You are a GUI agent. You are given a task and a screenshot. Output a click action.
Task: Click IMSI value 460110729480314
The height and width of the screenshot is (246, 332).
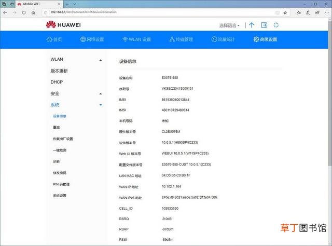[175, 110]
